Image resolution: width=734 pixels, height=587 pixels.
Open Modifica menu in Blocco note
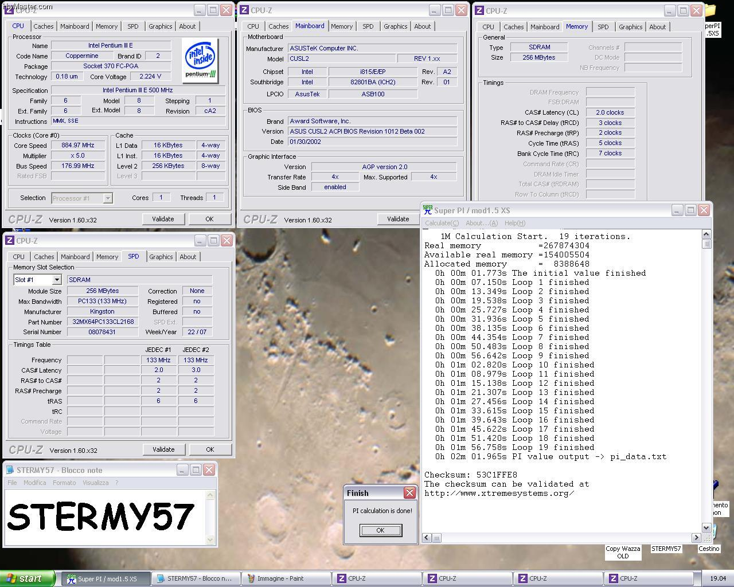point(35,483)
